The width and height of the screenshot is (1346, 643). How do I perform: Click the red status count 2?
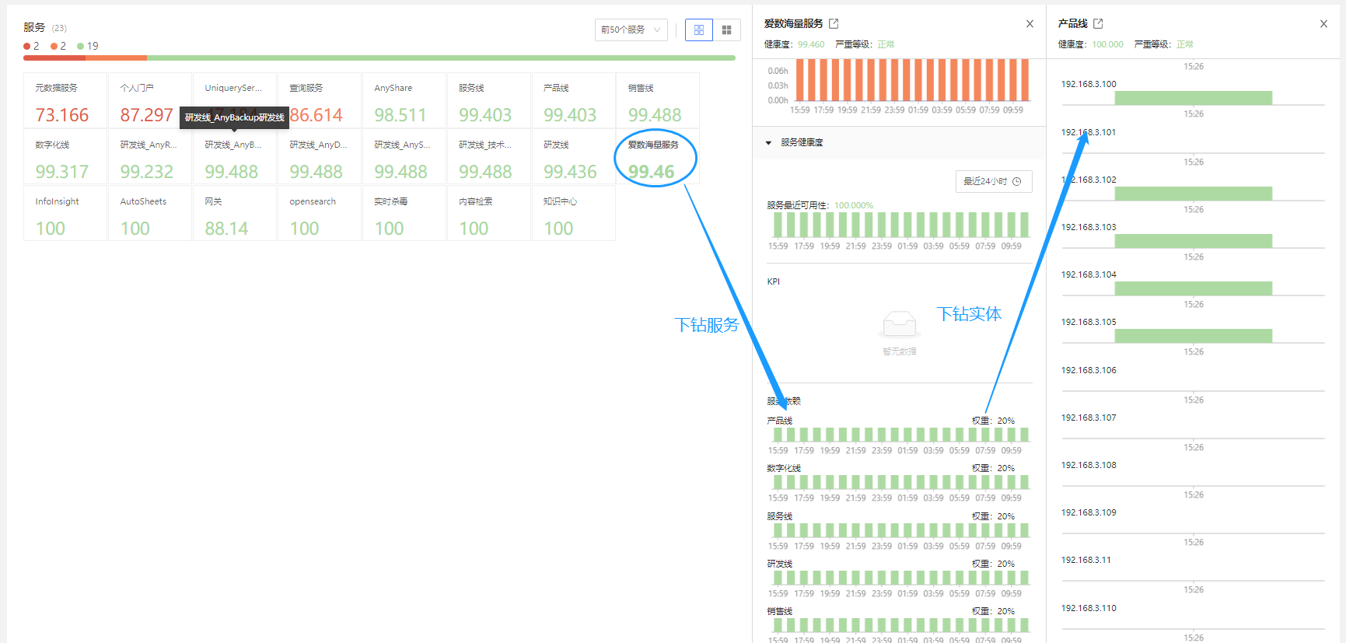(32, 46)
